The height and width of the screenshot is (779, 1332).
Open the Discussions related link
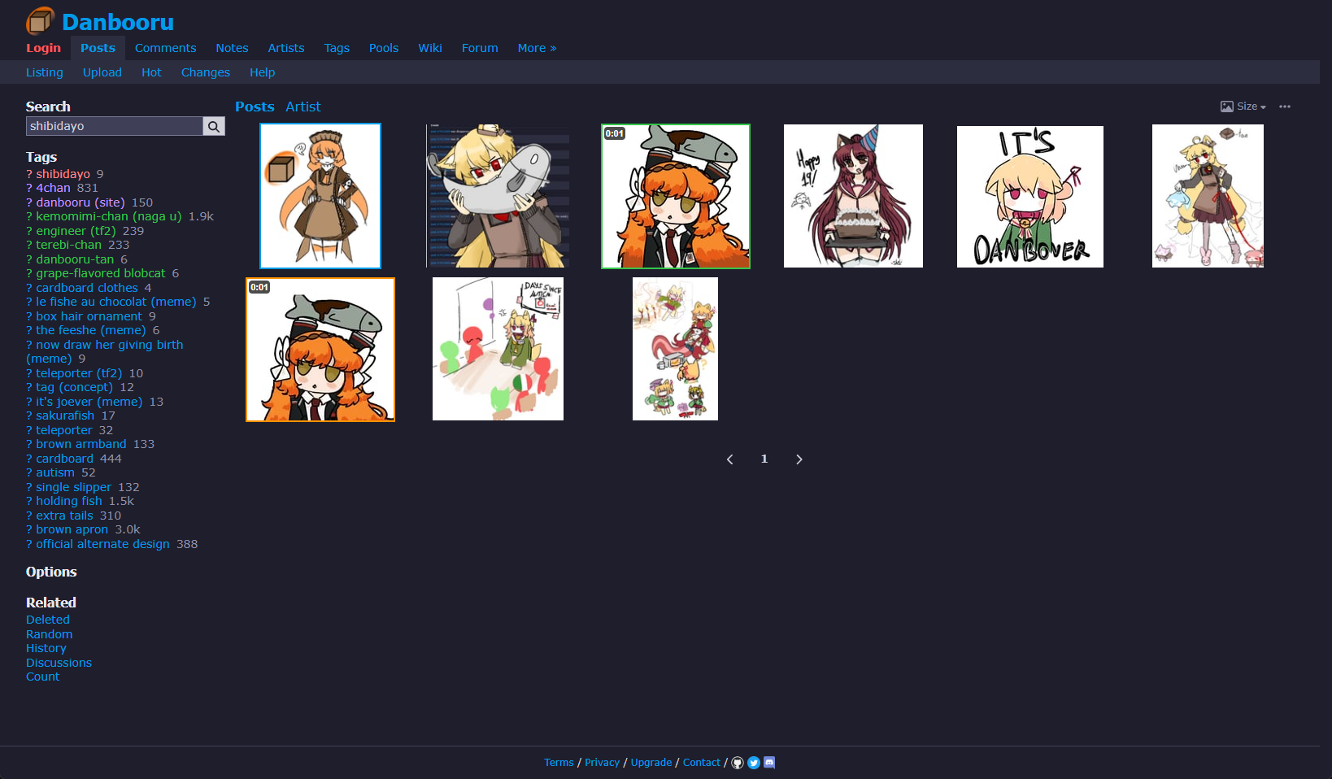[x=59, y=663]
